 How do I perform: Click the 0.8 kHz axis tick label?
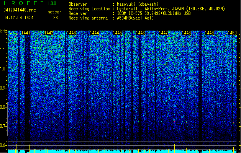click(x=3, y=107)
